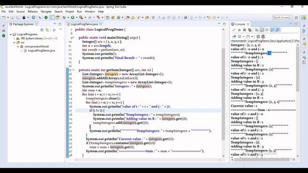Open the Refactor menu
This screenshot has height=173, width=308.
[x=33, y=12]
